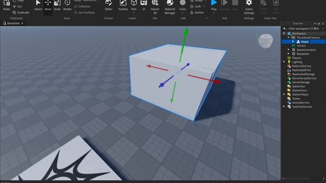Viewport: 326px width, 183px height.
Task: Anchor the selected model
Action: (x=197, y=12)
